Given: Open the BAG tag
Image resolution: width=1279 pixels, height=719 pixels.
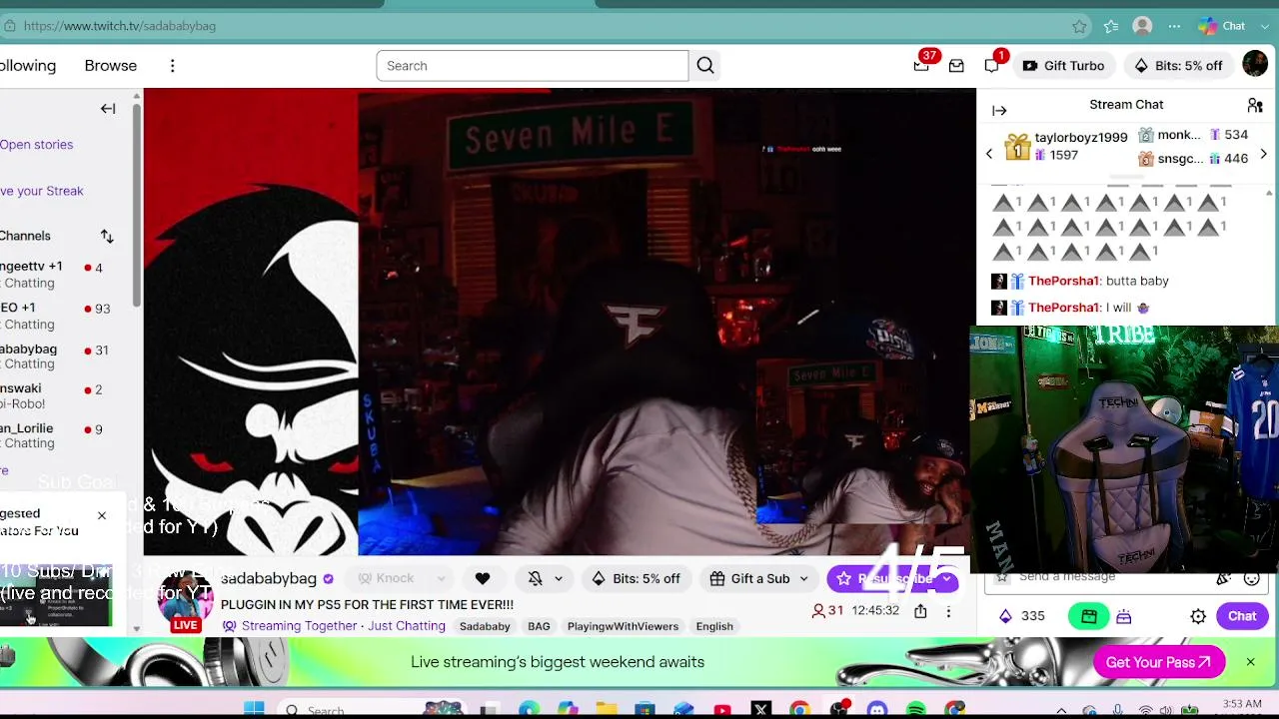Looking at the screenshot, I should pyautogui.click(x=539, y=626).
